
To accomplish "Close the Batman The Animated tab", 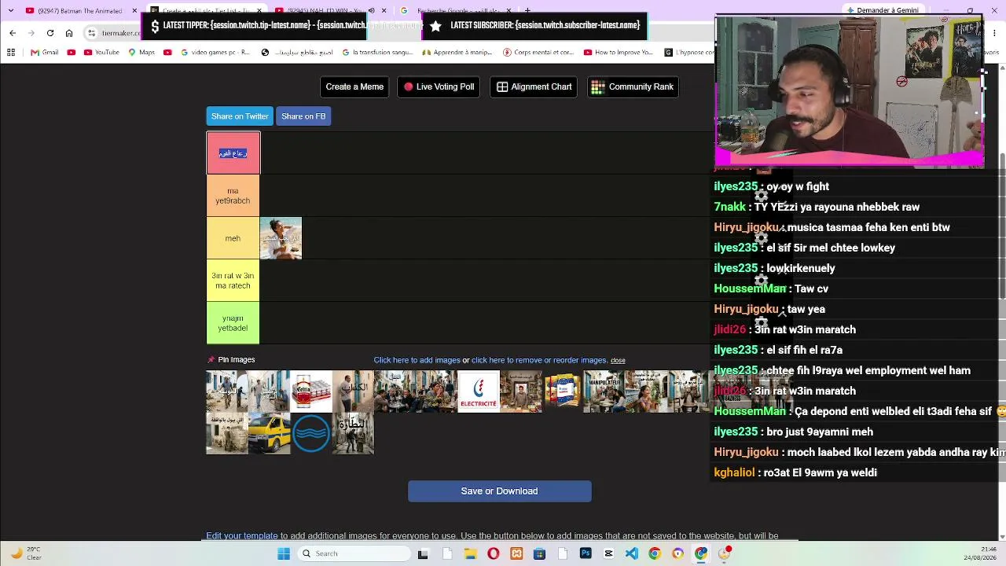I will pyautogui.click(x=134, y=11).
